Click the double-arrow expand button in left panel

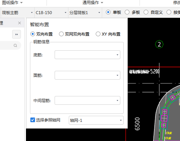click(17, 34)
